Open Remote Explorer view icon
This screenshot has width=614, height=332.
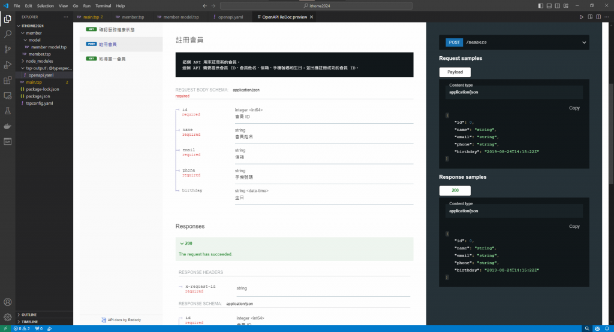coord(7,95)
